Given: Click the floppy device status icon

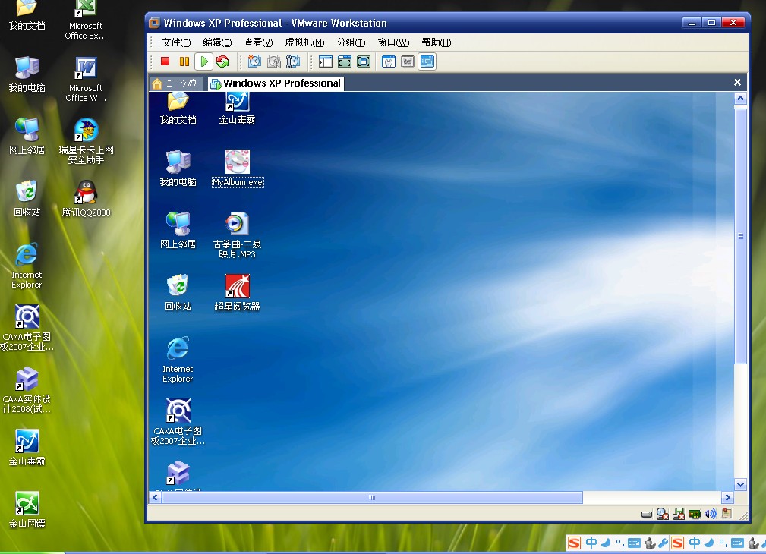Looking at the screenshot, I should 679,514.
